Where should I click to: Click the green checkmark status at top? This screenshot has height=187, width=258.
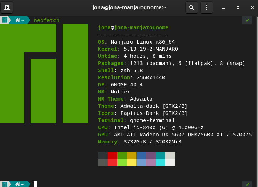(x=247, y=20)
